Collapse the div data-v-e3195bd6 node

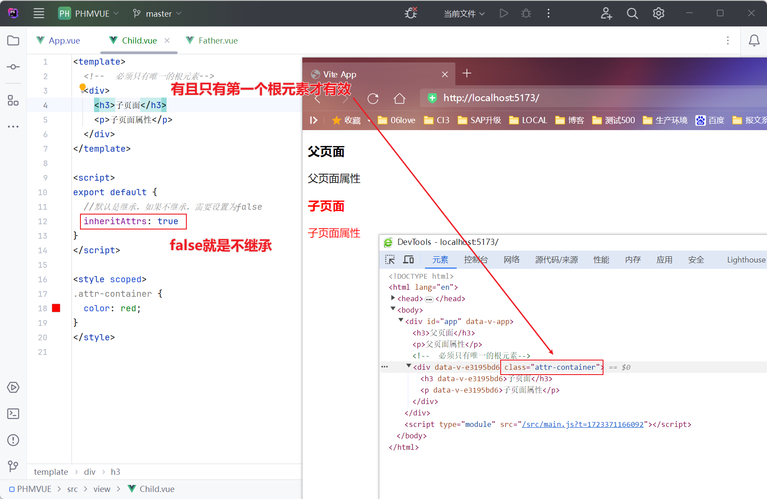click(409, 366)
